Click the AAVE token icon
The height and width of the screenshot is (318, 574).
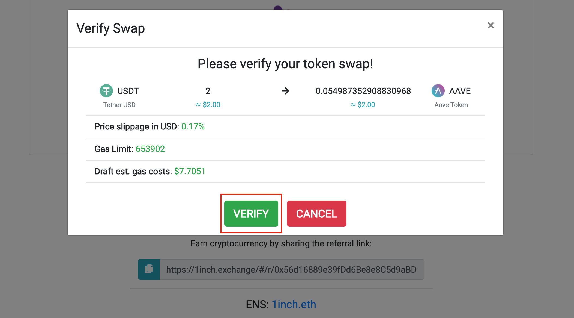pyautogui.click(x=438, y=91)
